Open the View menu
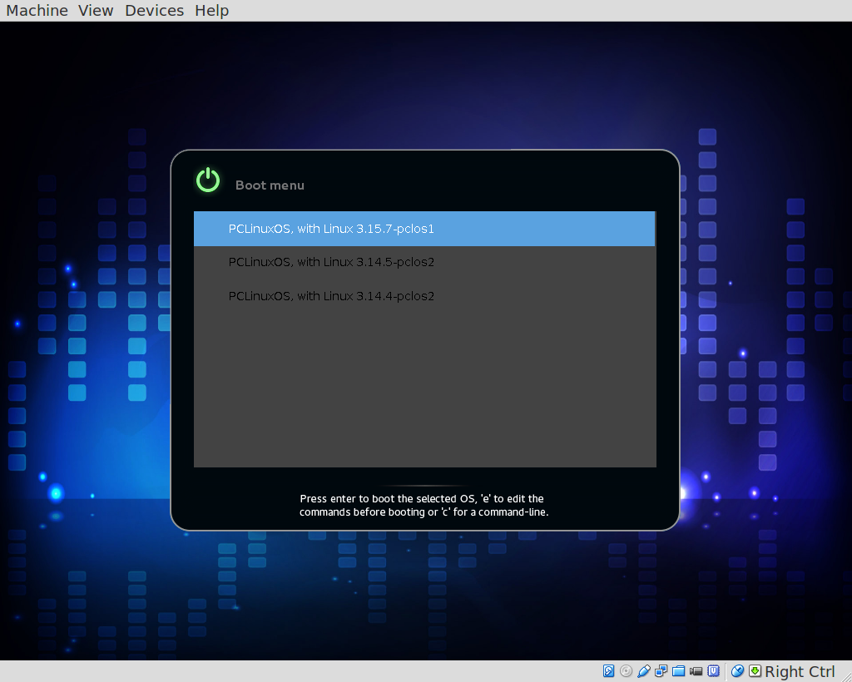 (96, 11)
